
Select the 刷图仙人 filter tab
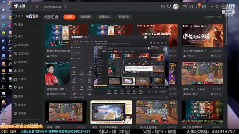tap(105, 17)
